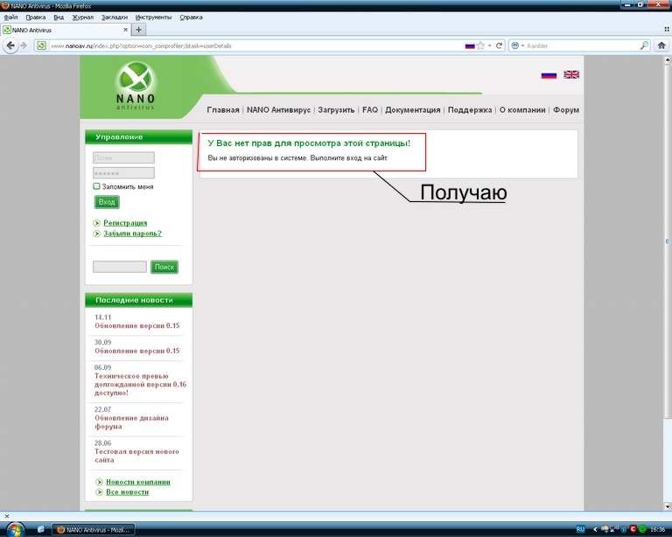Viewport: 672px width, 537px height.
Task: Switch site language to Russian flag
Action: tap(549, 75)
